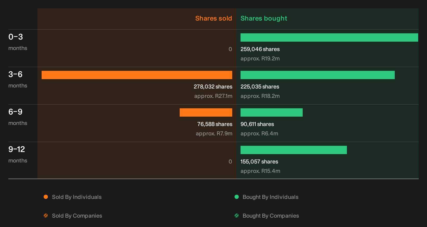Click the orange Sold By Individuals legend dot
Screen dimensions: 427x227
point(46,197)
